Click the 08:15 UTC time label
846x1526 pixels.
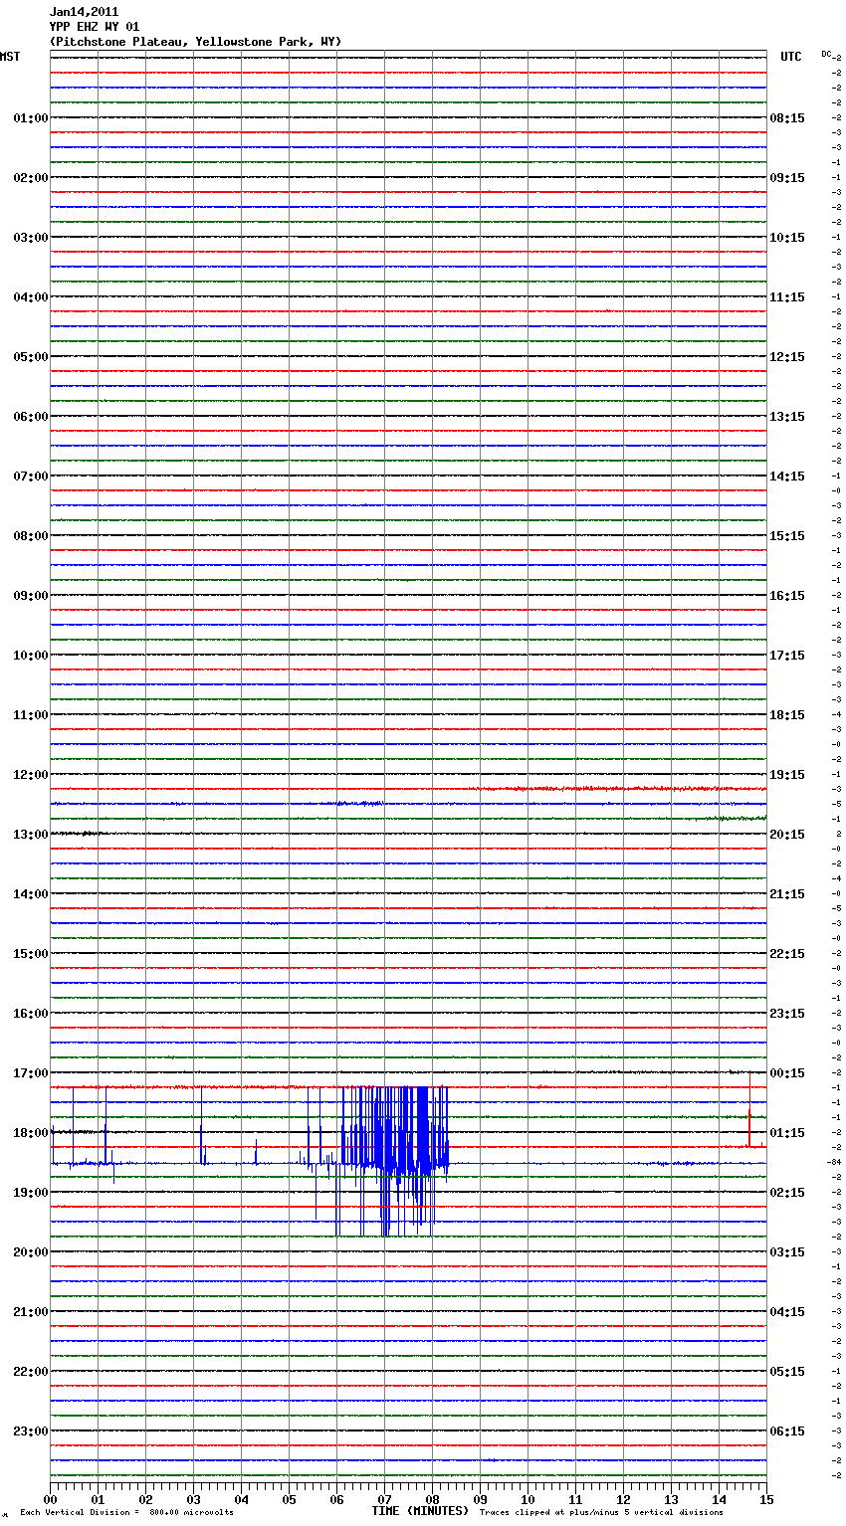point(787,118)
